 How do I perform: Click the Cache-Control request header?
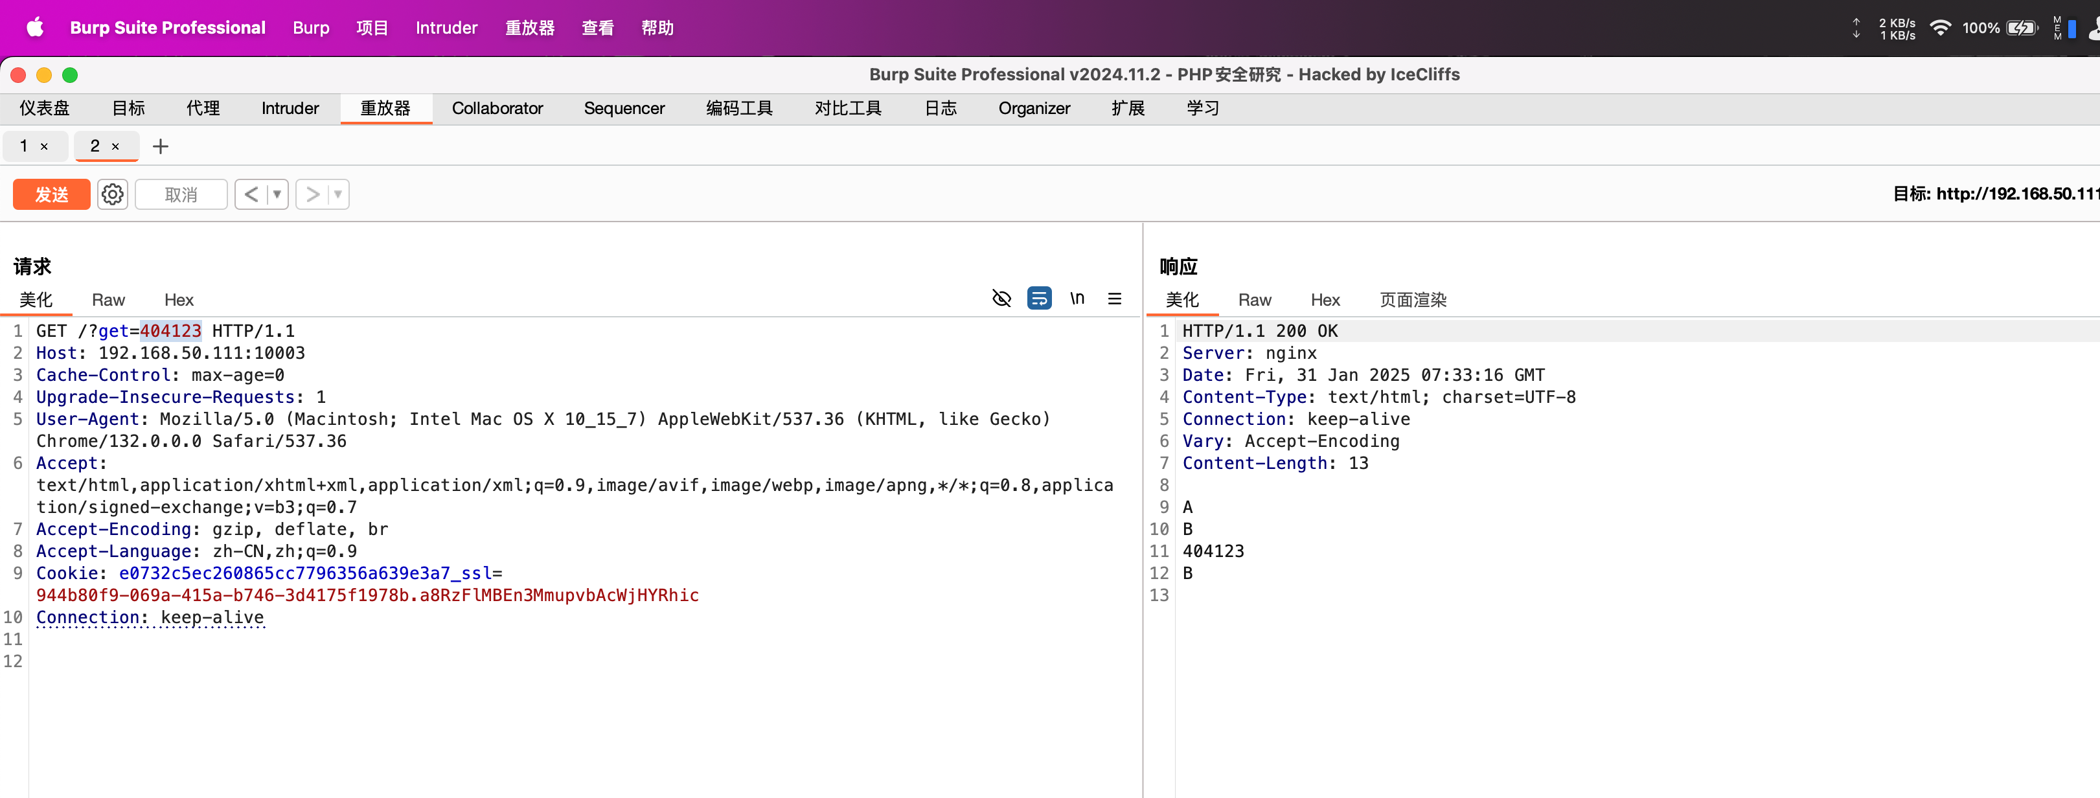[160, 375]
